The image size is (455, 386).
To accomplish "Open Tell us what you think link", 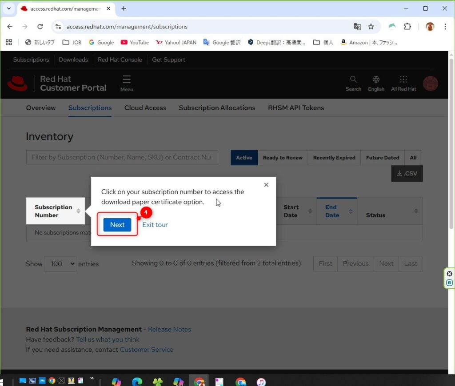I will [x=108, y=340].
